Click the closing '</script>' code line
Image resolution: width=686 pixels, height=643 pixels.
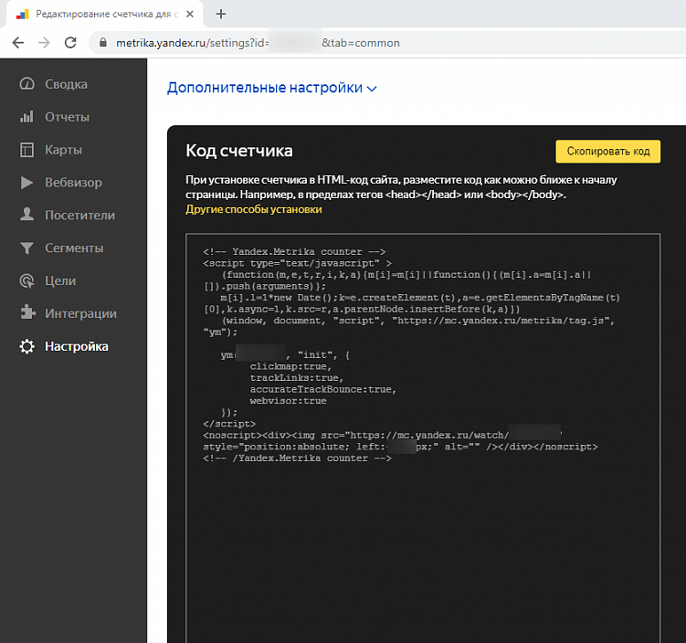pos(229,424)
